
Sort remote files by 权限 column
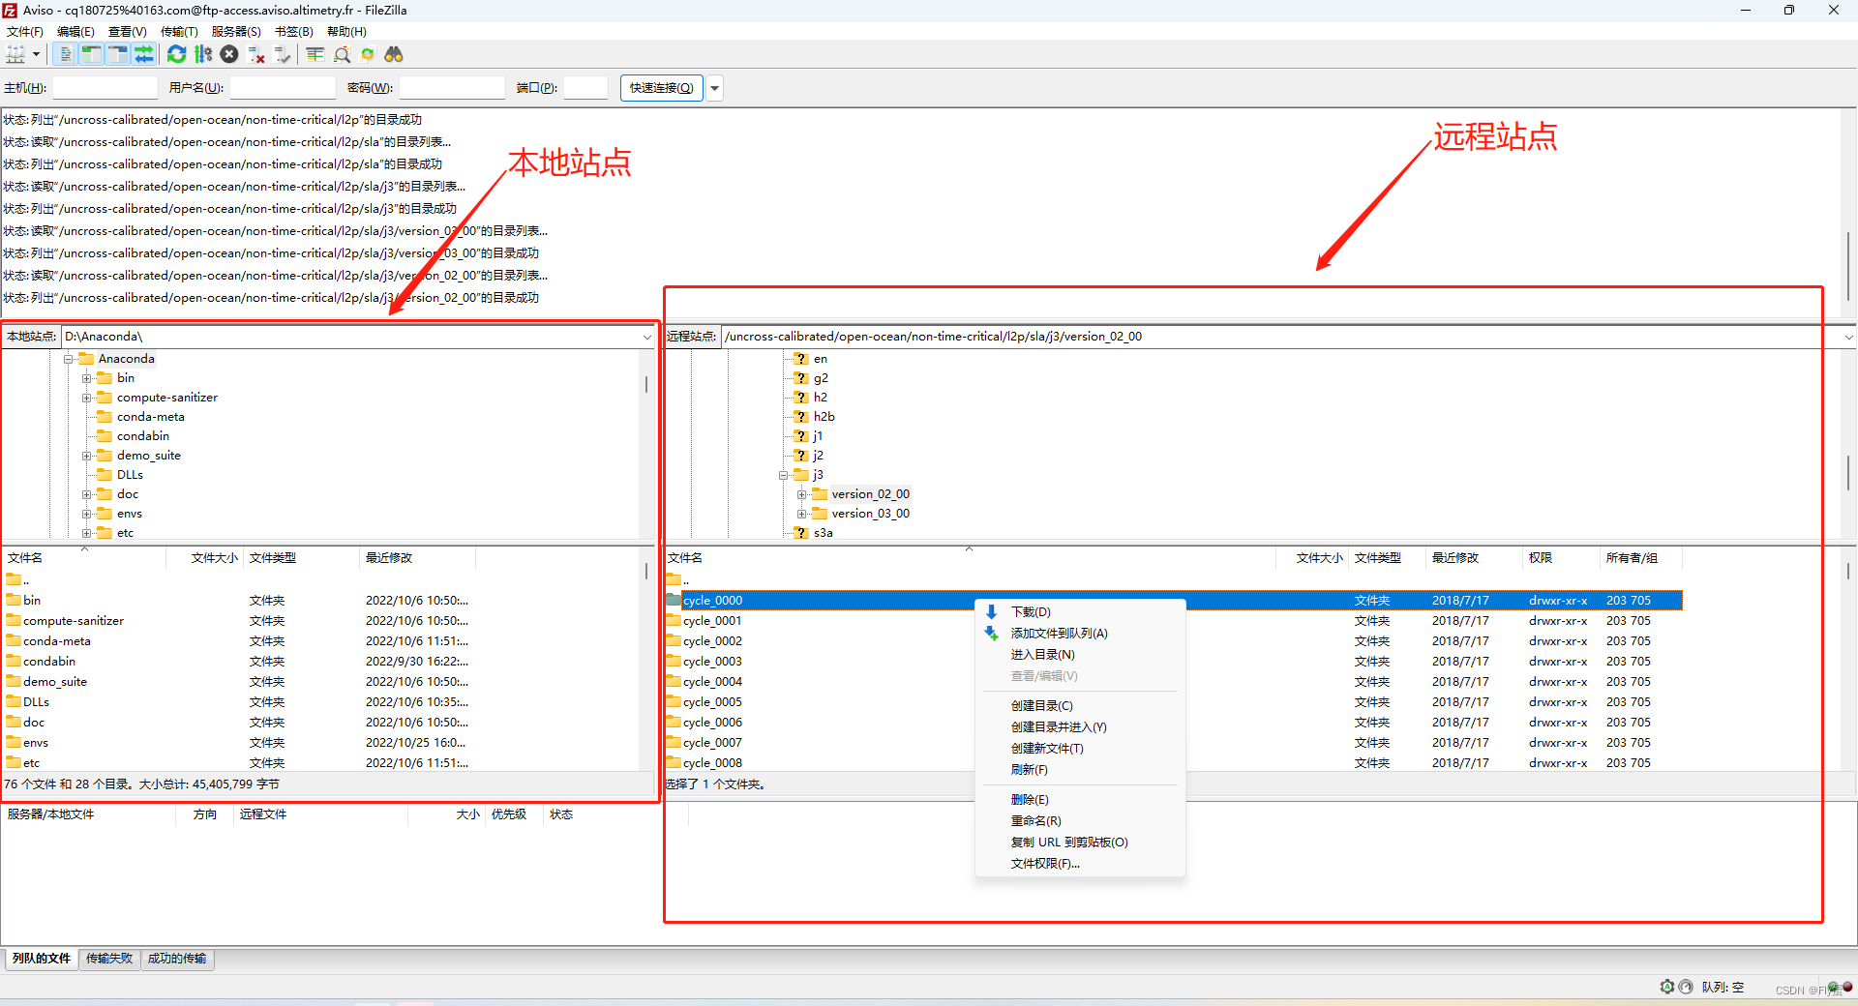pyautogui.click(x=1561, y=558)
